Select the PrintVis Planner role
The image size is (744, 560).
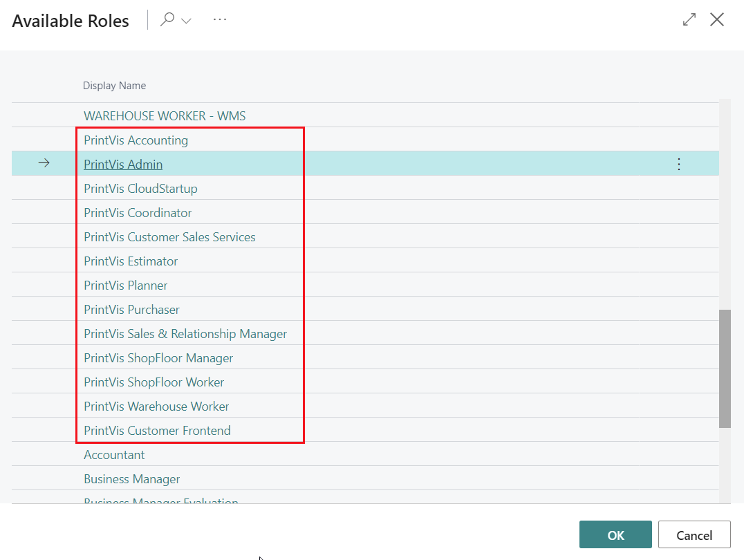point(125,285)
